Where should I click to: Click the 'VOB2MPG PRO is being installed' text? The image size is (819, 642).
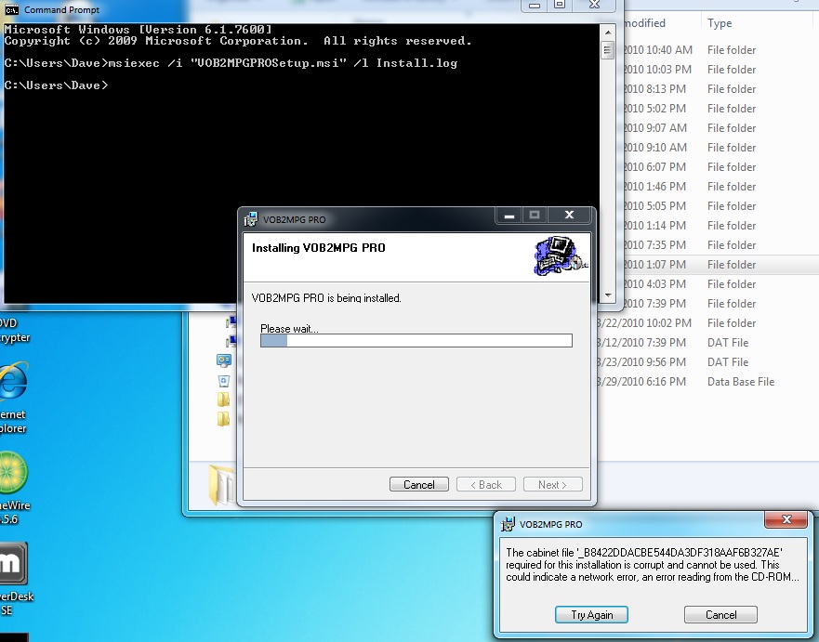point(326,298)
